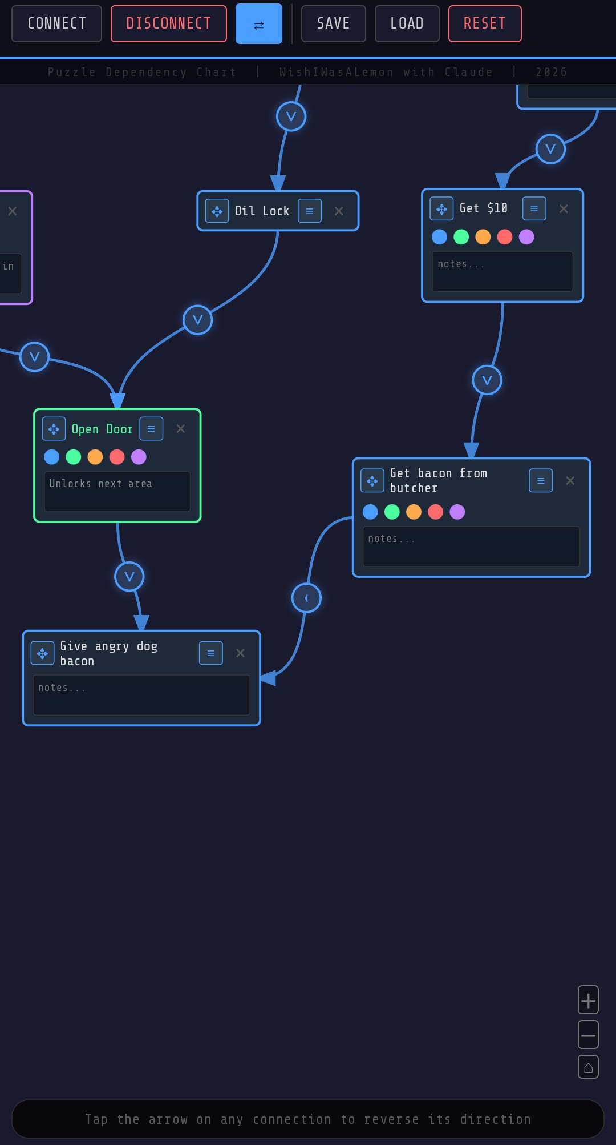Select Give angry dog bacon title
Viewport: 616px width, 1145px height.
(109, 654)
